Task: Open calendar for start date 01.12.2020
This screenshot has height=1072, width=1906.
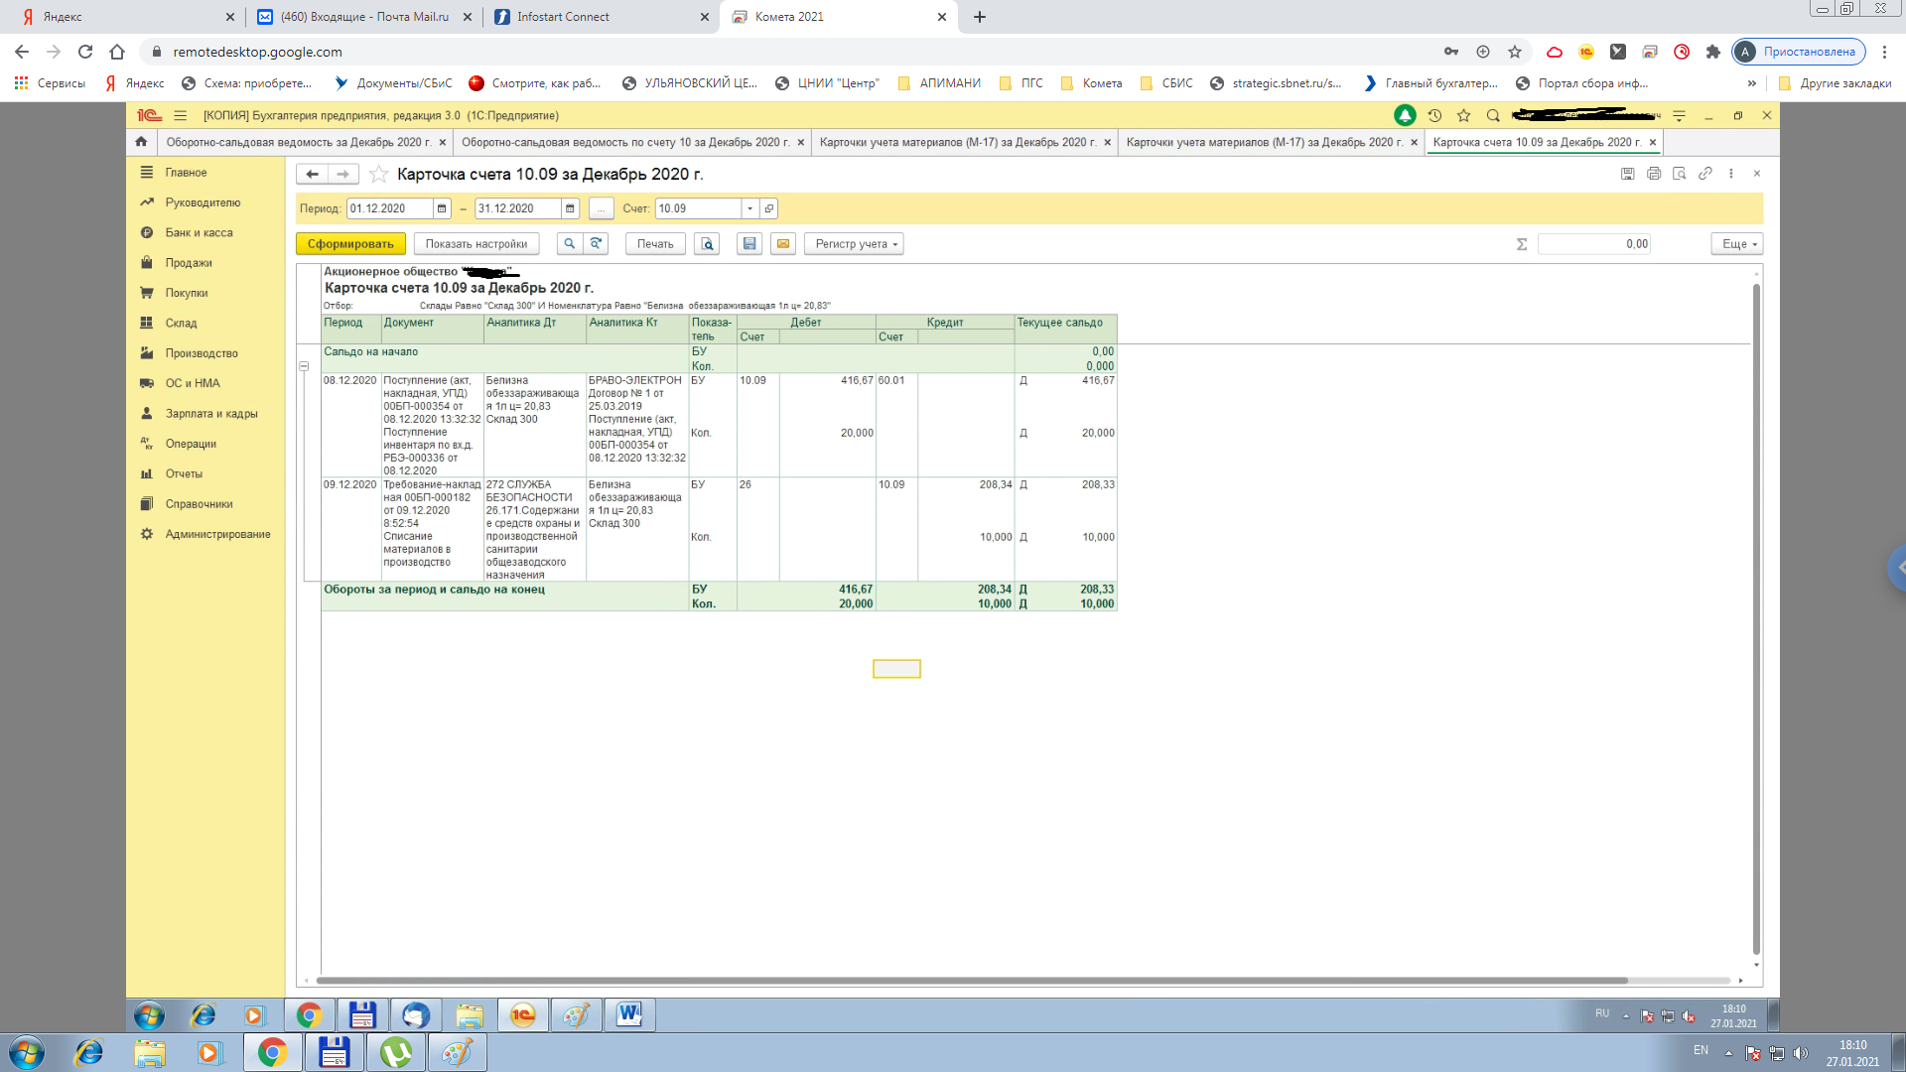Action: tap(442, 208)
